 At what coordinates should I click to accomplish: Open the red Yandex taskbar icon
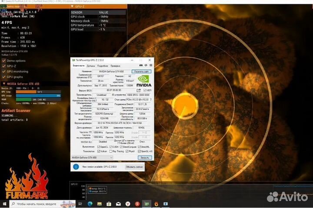pos(137,204)
